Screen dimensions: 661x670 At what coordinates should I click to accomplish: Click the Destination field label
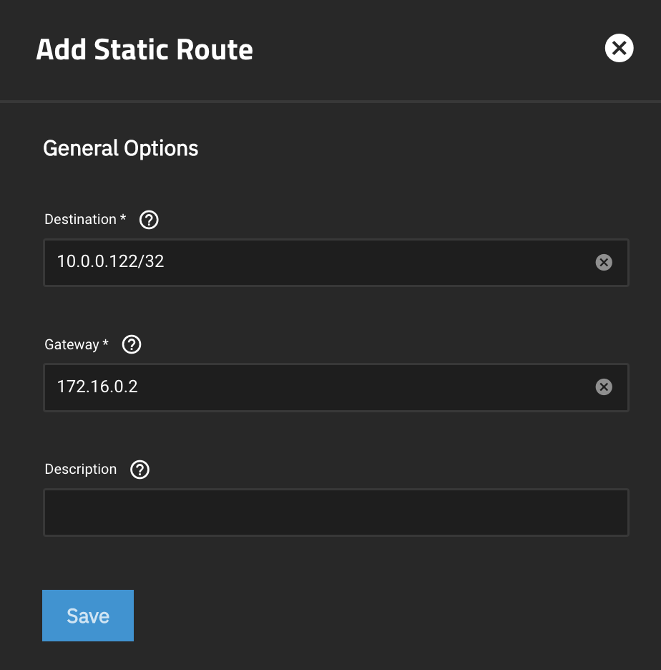pyautogui.click(x=80, y=220)
